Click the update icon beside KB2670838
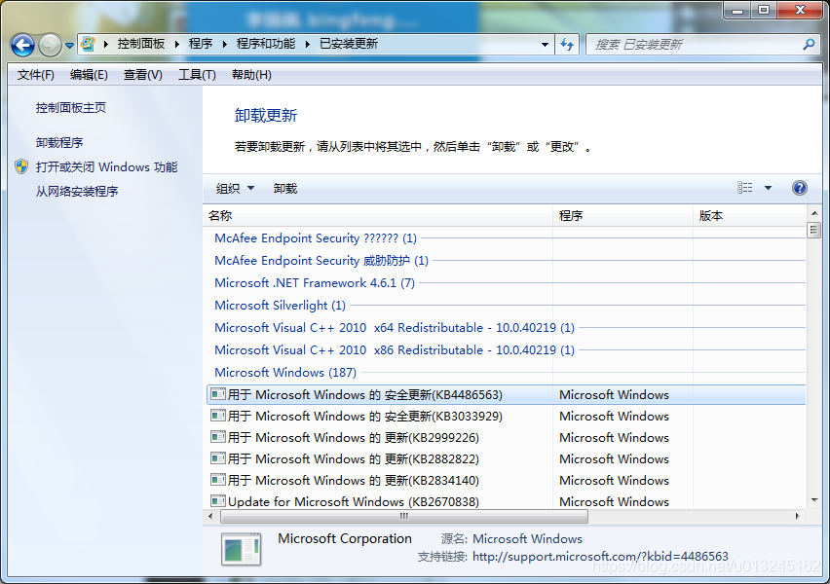Viewport: 830px width, 584px height. 218,500
